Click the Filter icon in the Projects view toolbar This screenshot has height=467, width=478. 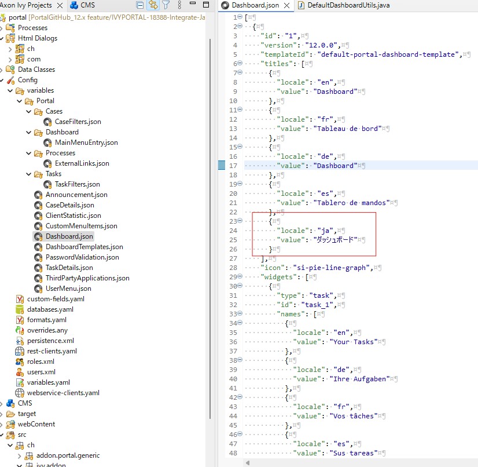167,5
